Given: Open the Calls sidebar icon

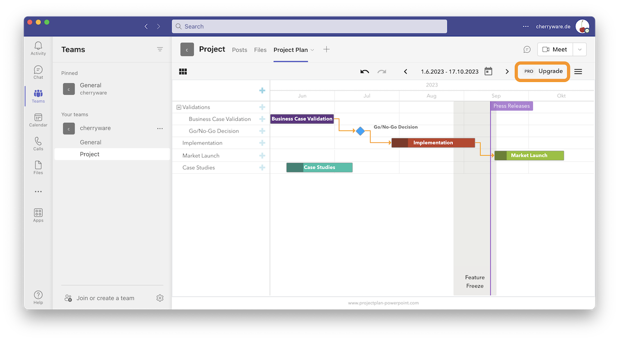Looking at the screenshot, I should (38, 144).
